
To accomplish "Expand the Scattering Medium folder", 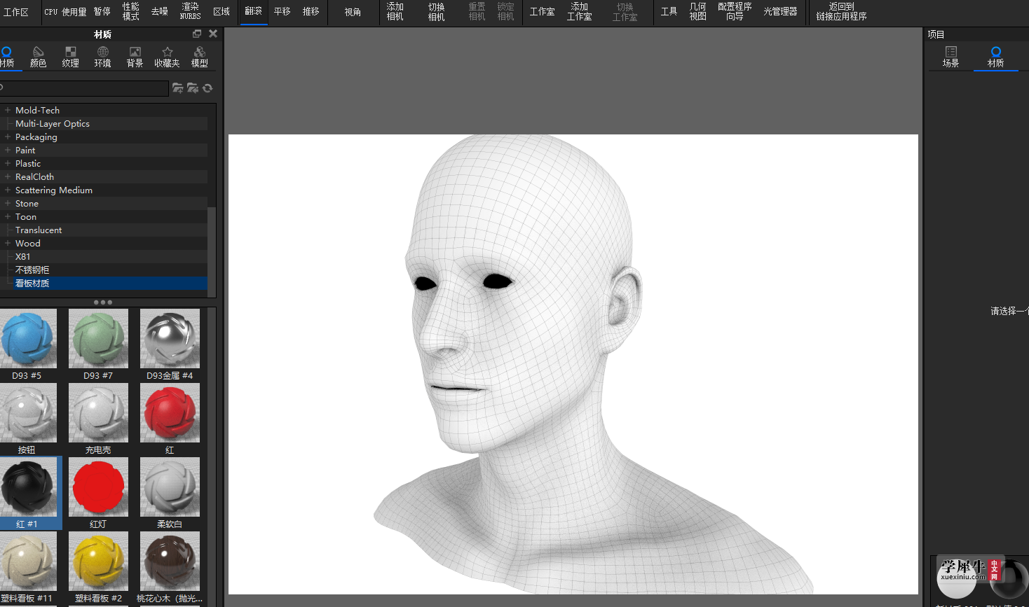I will point(8,190).
